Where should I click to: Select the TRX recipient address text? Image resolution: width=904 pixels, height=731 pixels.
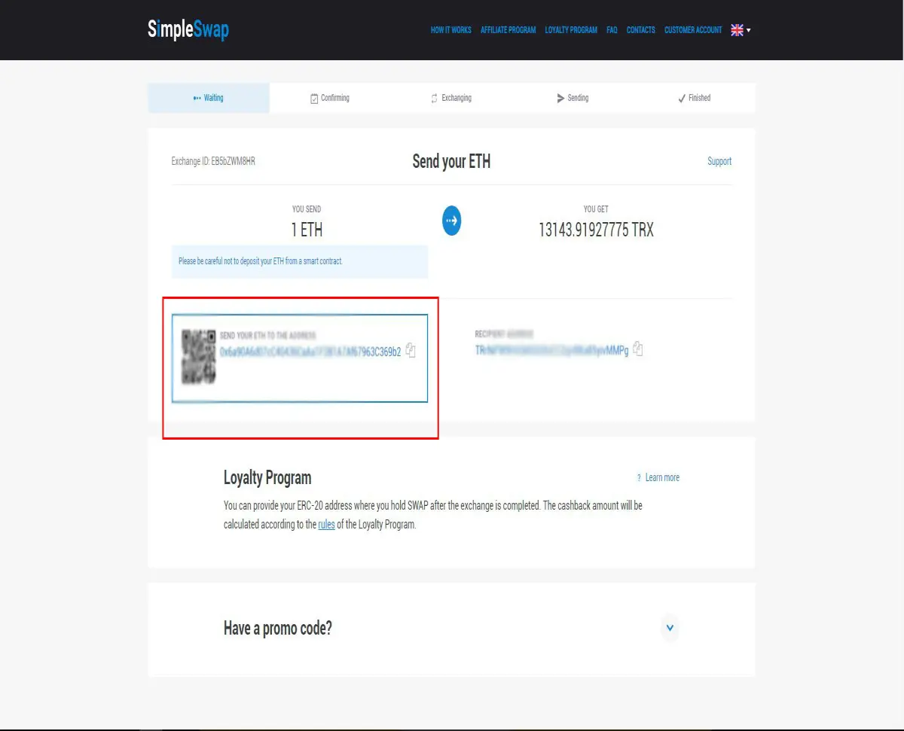point(551,351)
